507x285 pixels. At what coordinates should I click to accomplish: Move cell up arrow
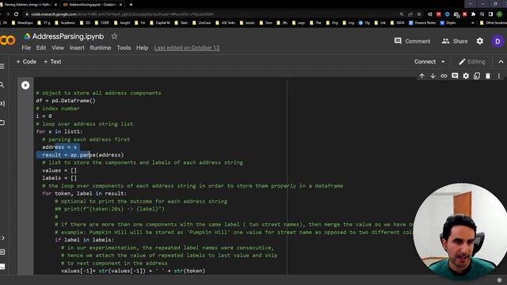coord(422,76)
